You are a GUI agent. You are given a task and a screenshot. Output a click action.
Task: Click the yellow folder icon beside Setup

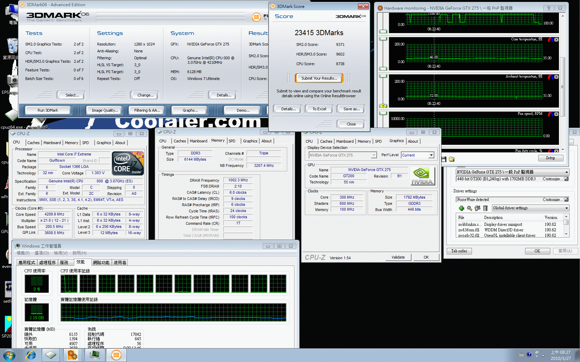[x=452, y=159]
